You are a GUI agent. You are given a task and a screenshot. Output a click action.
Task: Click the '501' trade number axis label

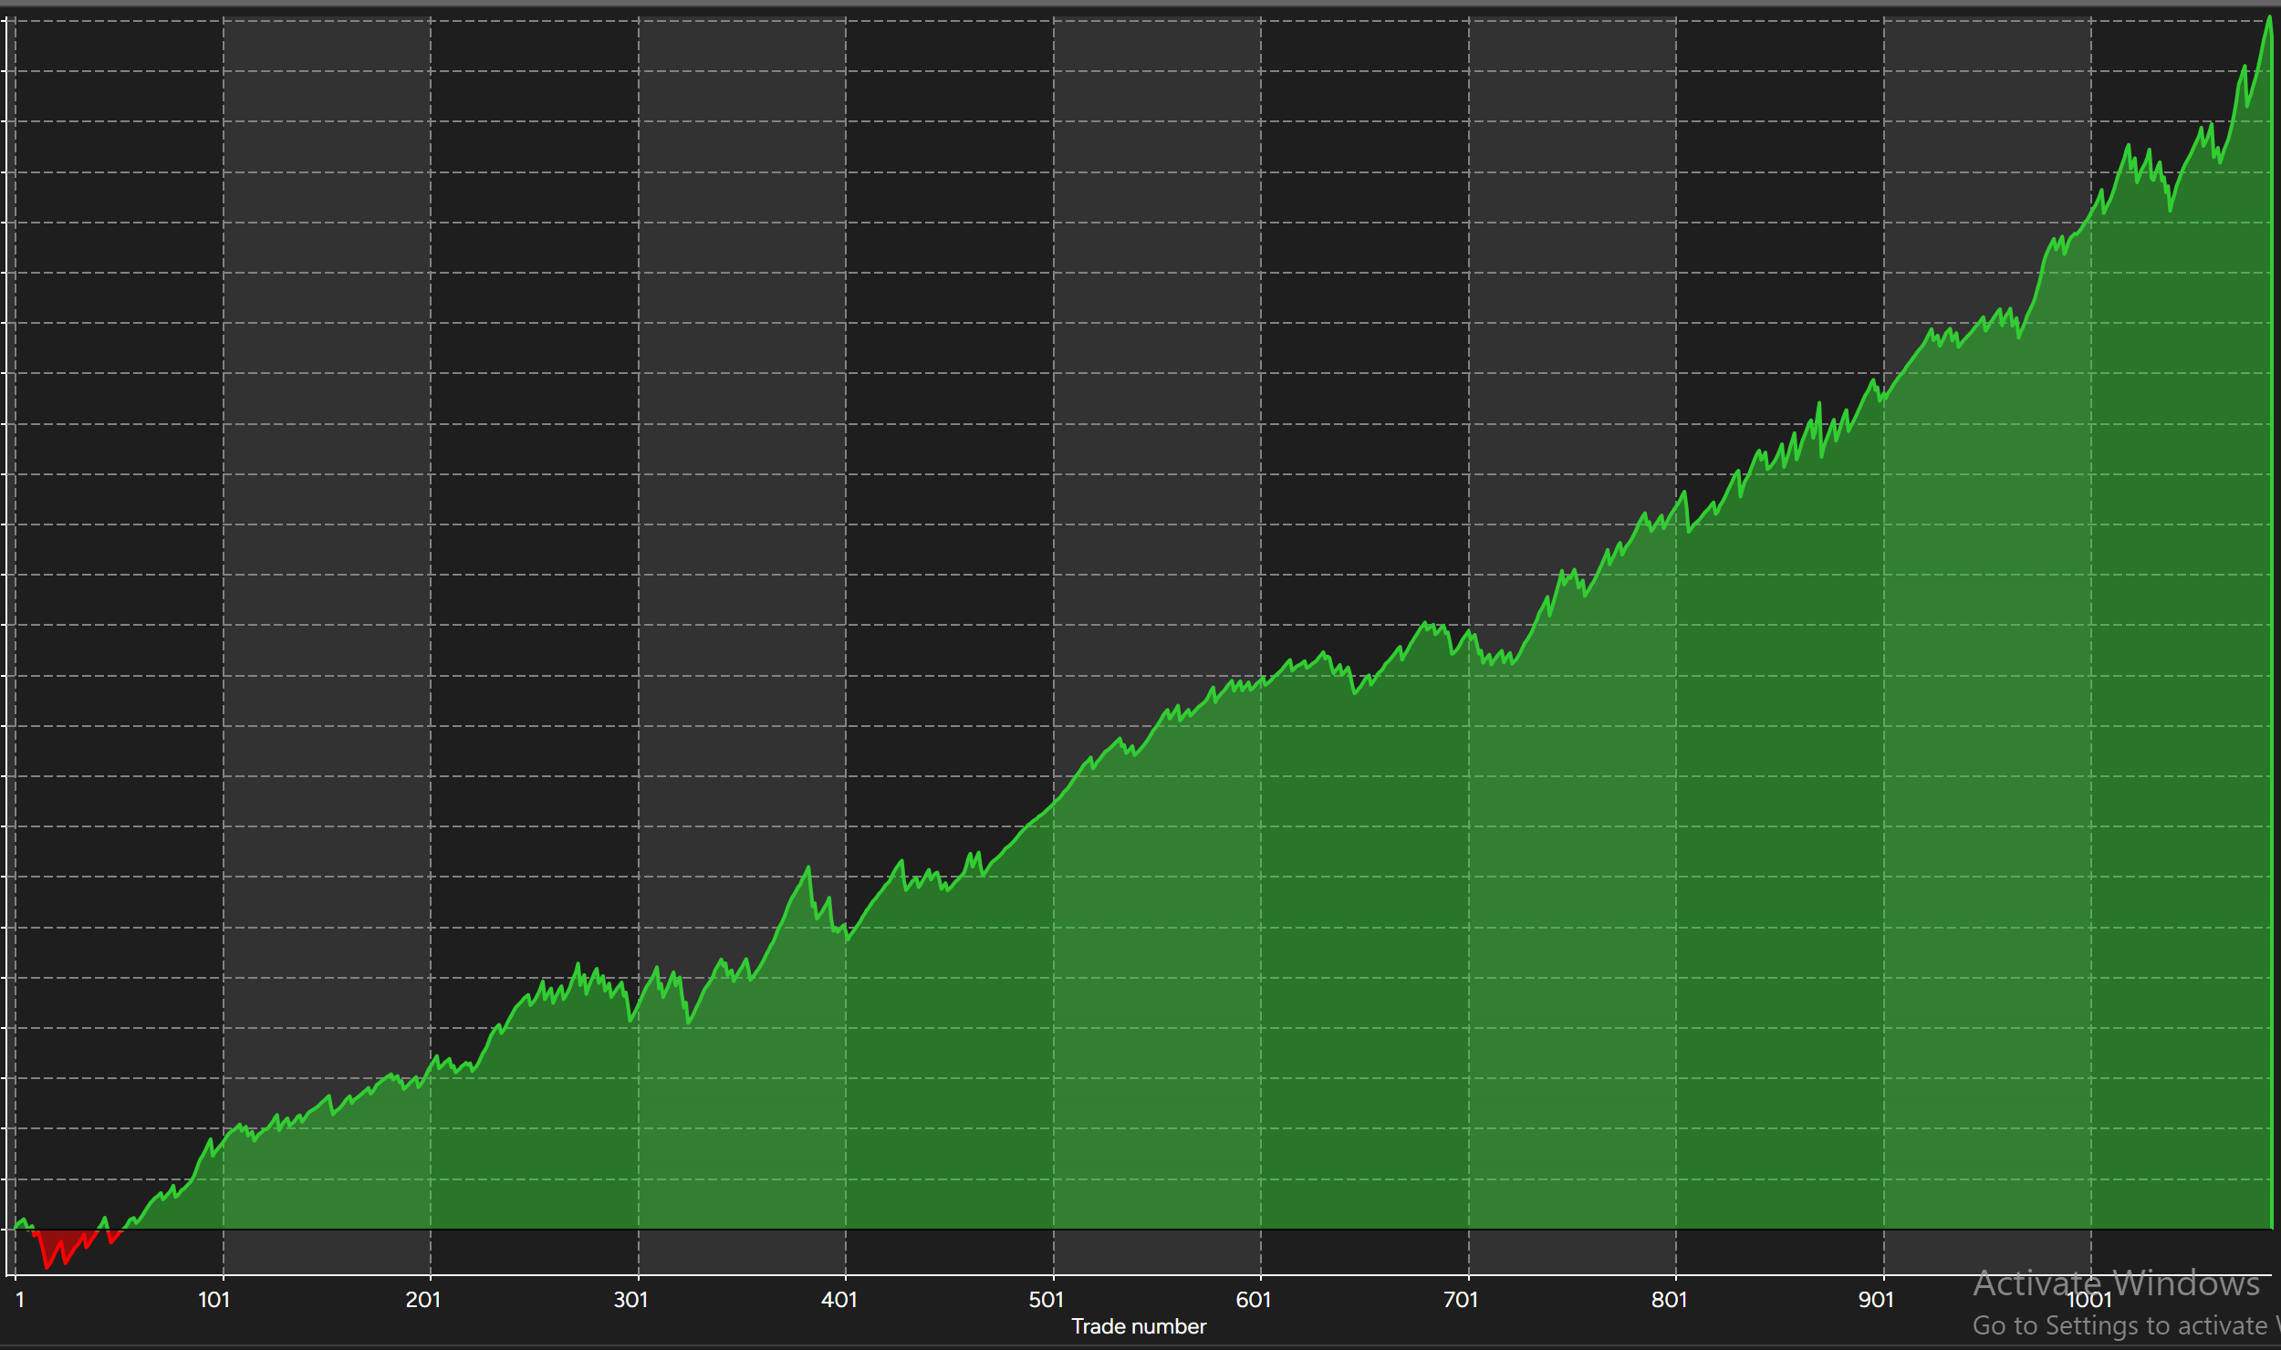[x=1046, y=1300]
